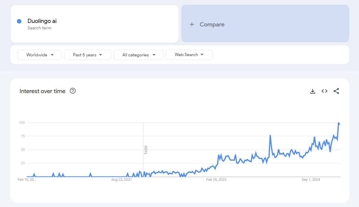Click the 50 value on y-axis

tap(23, 150)
